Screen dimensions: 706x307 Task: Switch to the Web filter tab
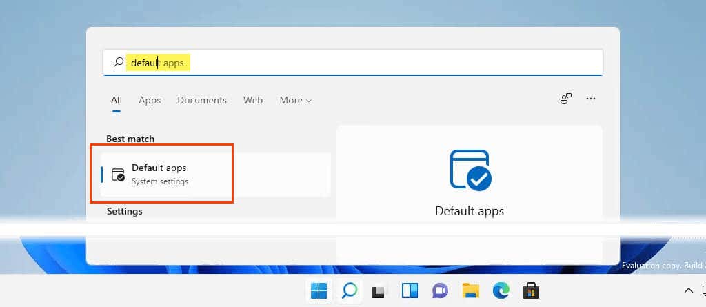tap(253, 100)
